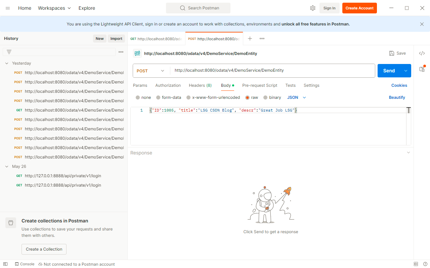The image size is (430, 268).
Task: Click the trash bin collections icon
Action: (11, 223)
